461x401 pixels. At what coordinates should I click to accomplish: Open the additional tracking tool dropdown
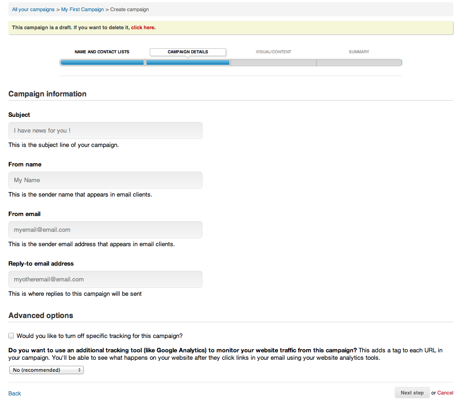tap(46, 369)
